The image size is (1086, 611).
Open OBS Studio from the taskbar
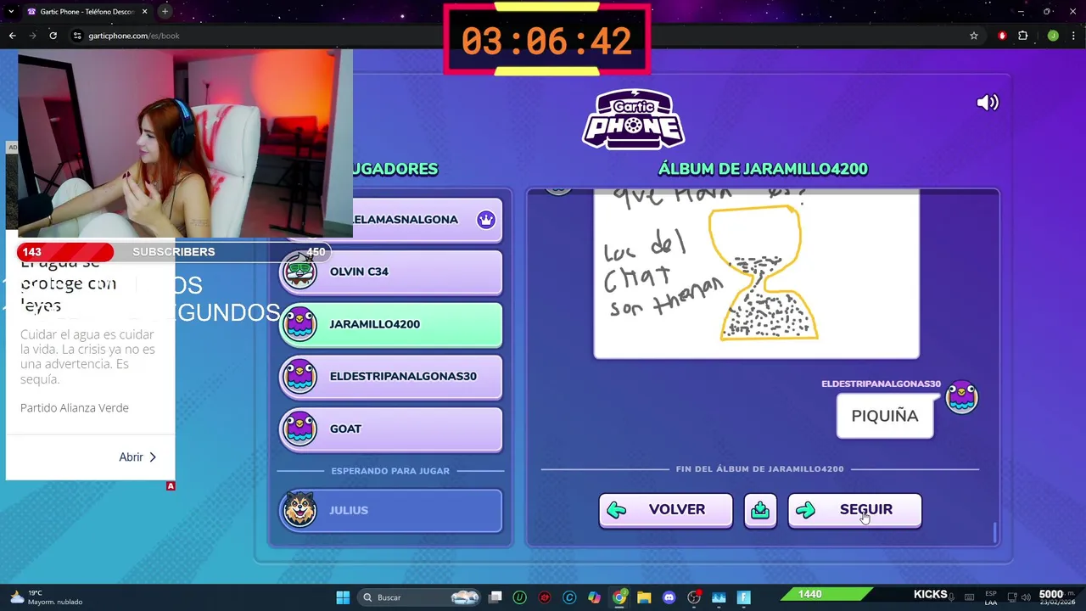click(x=694, y=597)
